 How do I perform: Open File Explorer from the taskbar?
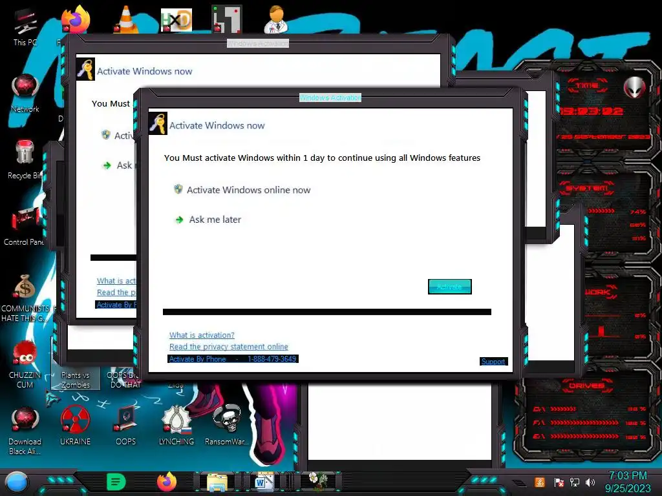(217, 482)
